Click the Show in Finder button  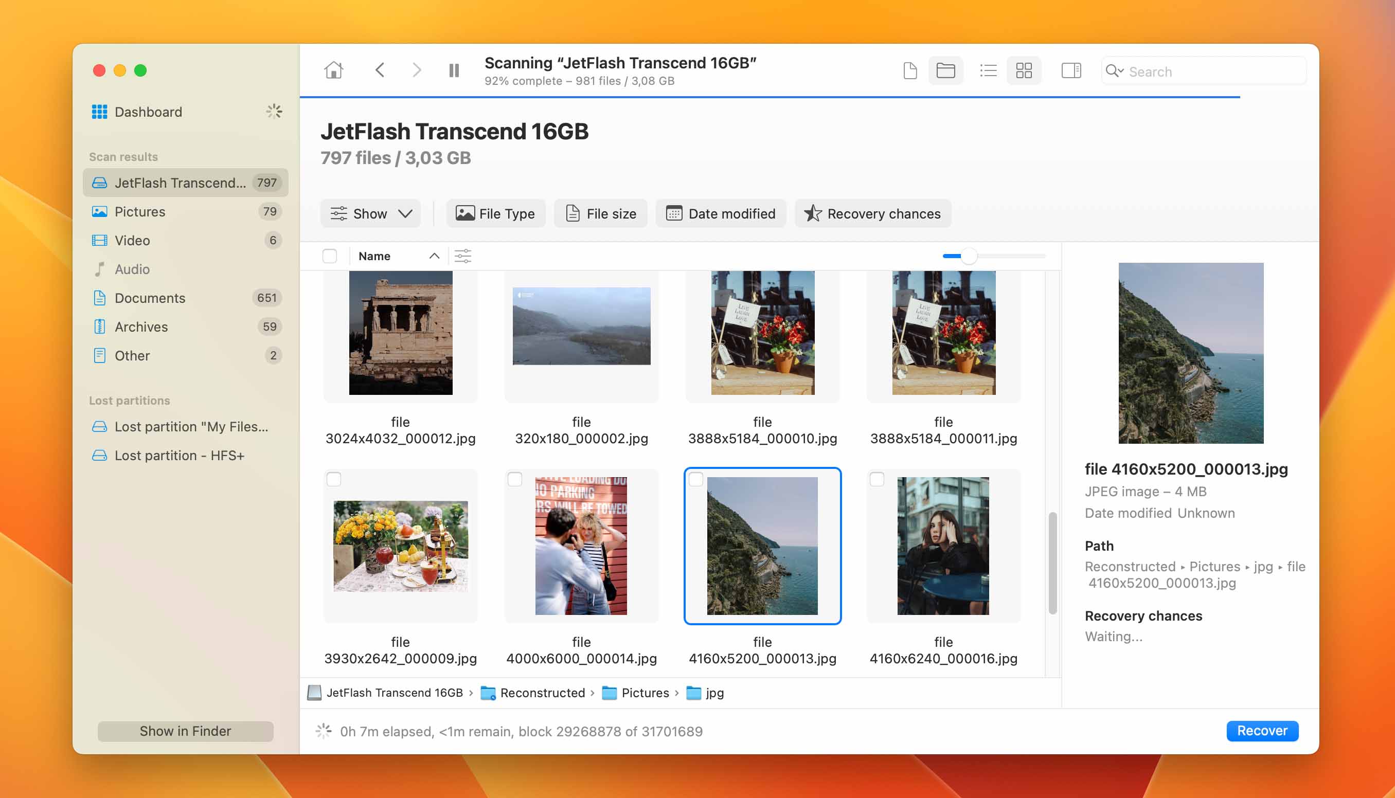point(185,731)
